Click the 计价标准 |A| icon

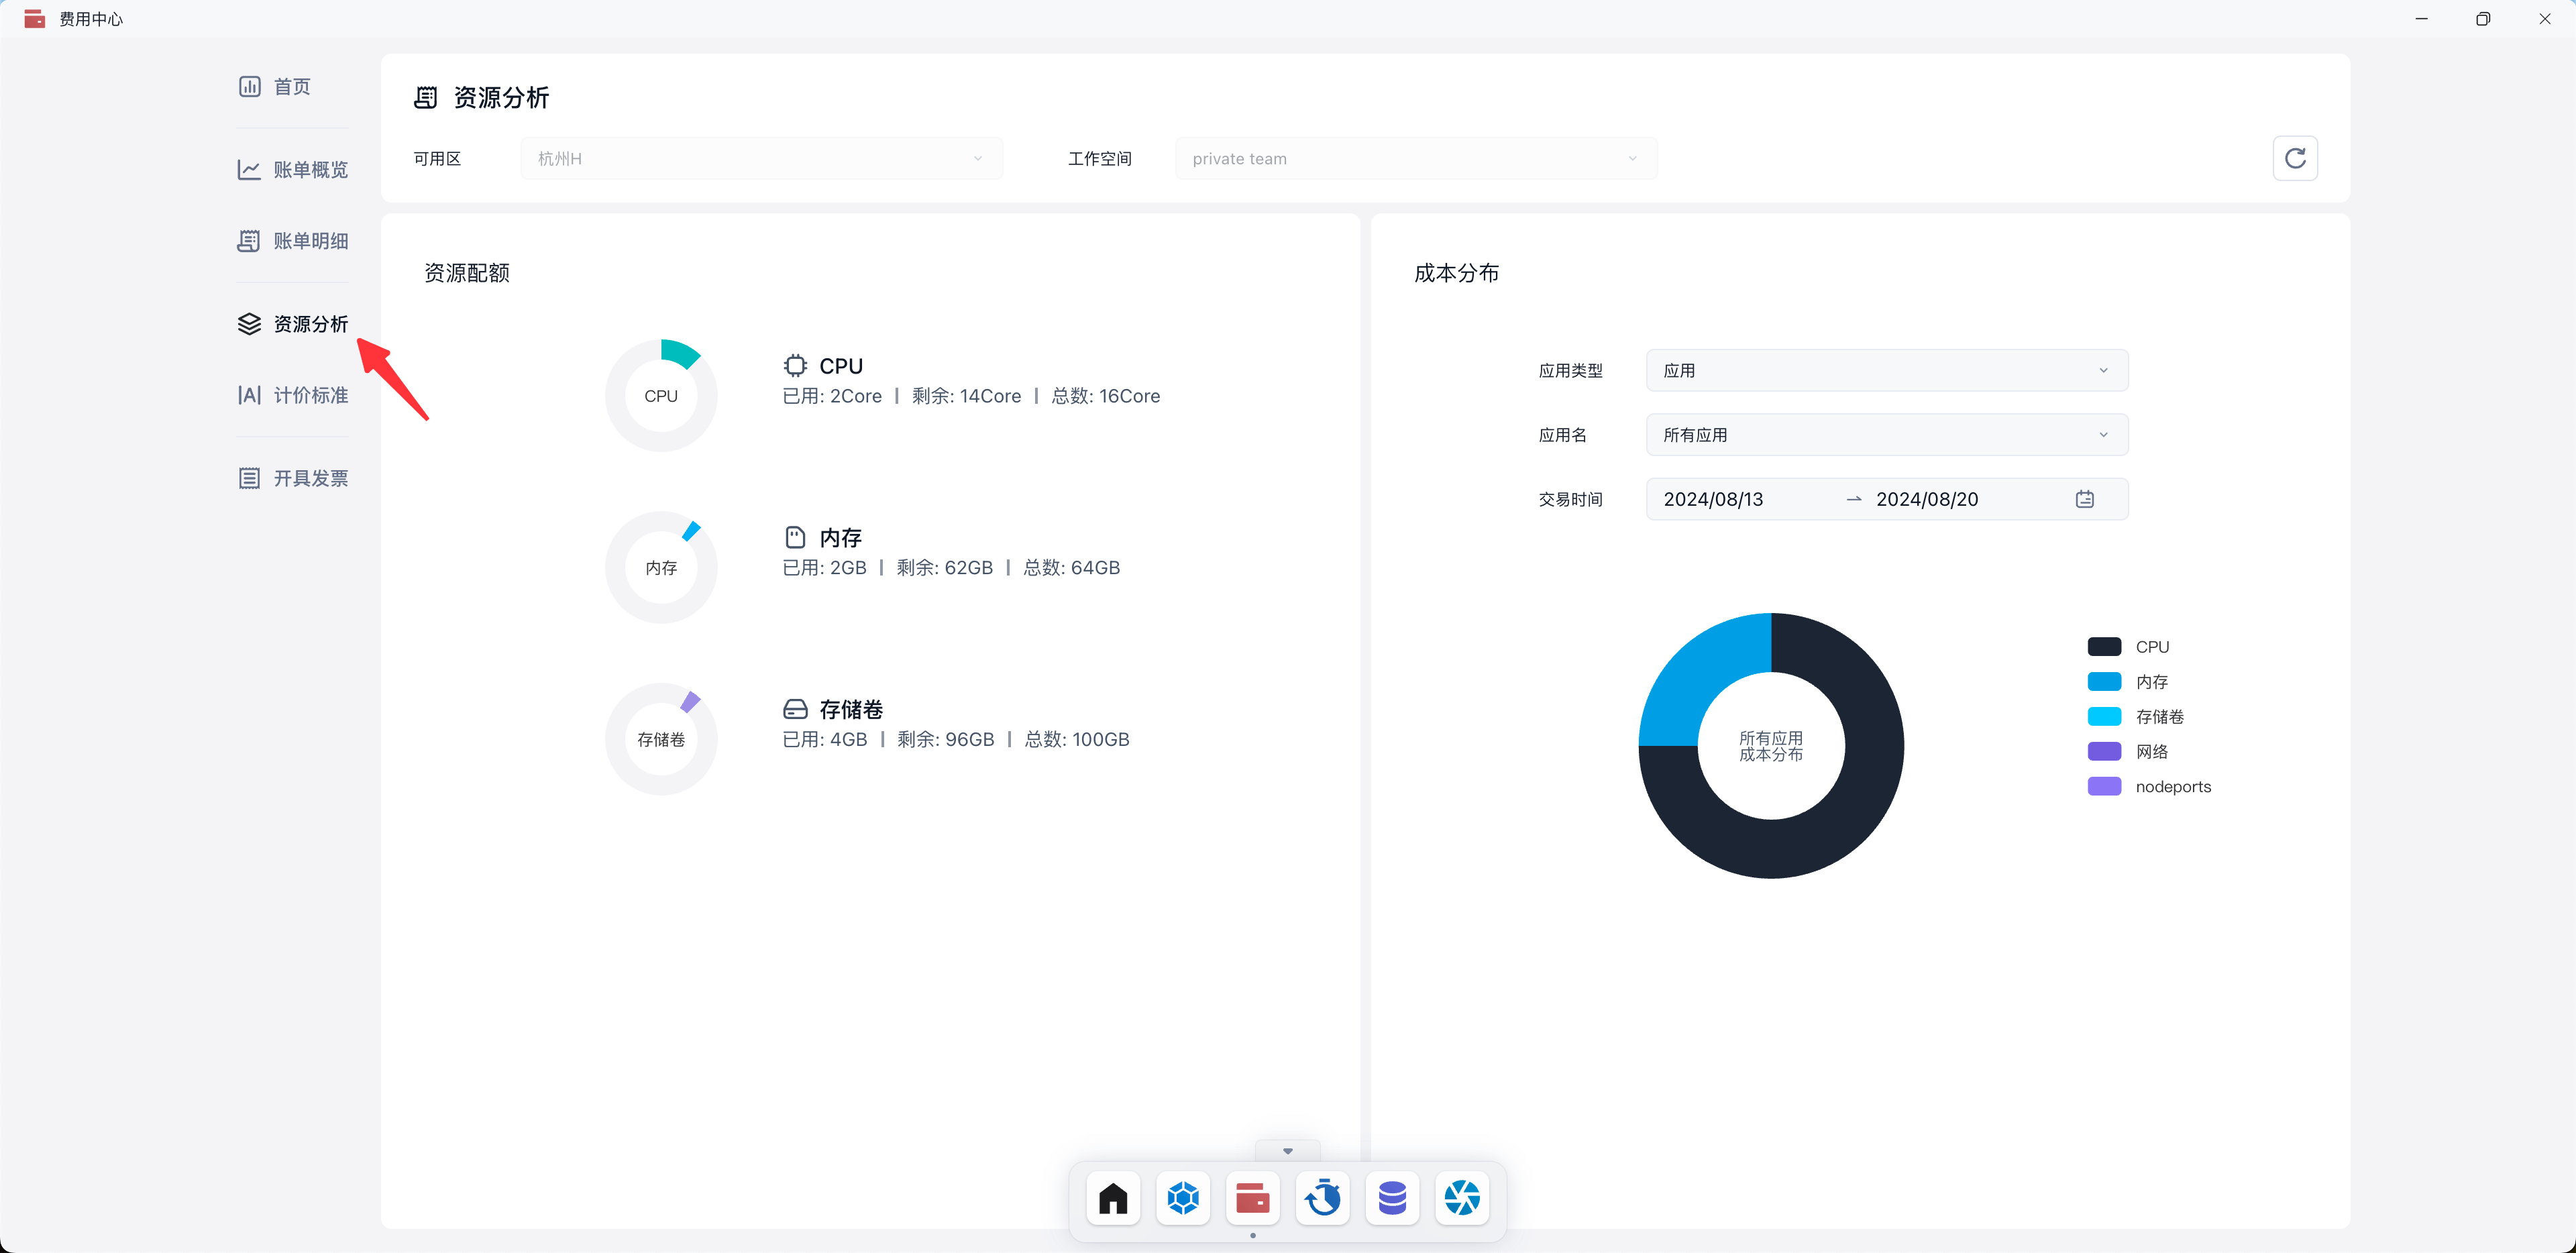(x=249, y=395)
